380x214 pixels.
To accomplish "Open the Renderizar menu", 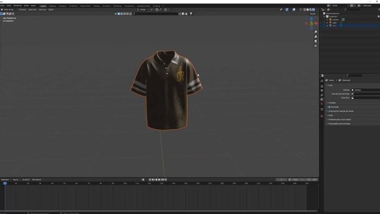I will coord(17,5).
